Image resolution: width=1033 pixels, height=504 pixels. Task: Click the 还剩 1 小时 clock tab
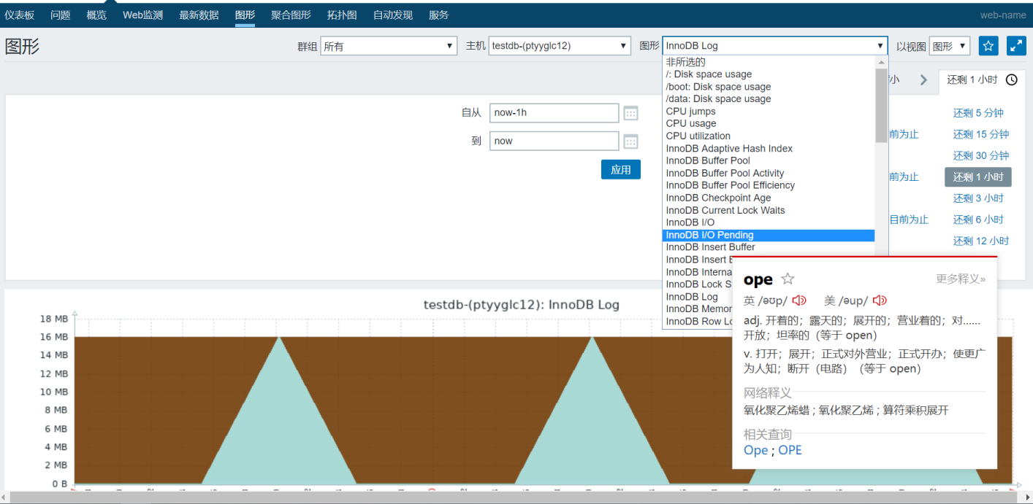point(982,80)
